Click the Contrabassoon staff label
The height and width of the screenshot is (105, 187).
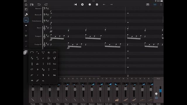click(x=37, y=21)
